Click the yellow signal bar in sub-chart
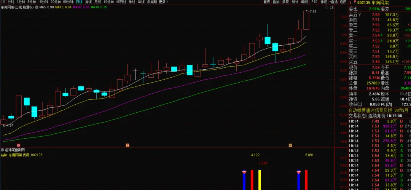This screenshot has height=190, width=411. 260,180
